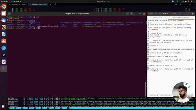The image size is (196, 110).
Task: Select the Untitled Document 1 editor tab
Action: (x=181, y=18)
